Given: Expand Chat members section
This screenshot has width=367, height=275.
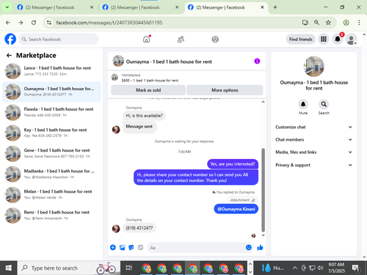Looking at the screenshot, I should 314,139.
